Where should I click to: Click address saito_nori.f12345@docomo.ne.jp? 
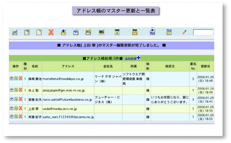[68, 117]
